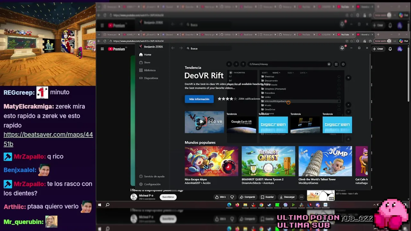The height and width of the screenshot is (231, 411).
Task: Click the Meta app forward arrow
Action: point(181,48)
